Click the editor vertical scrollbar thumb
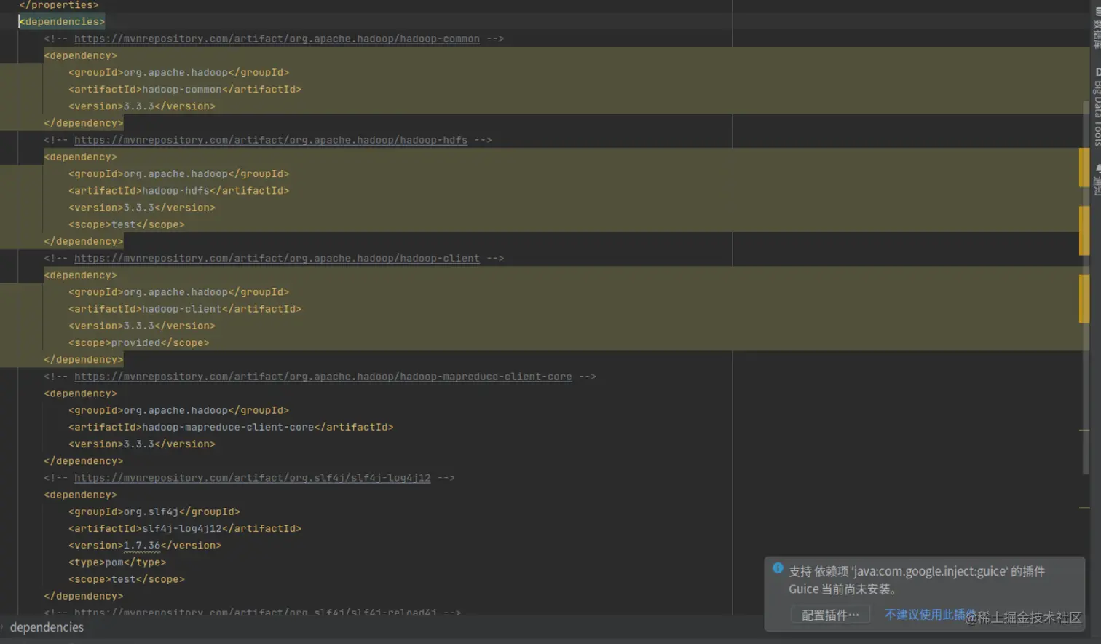This screenshot has width=1101, height=644. pyautogui.click(x=1086, y=288)
